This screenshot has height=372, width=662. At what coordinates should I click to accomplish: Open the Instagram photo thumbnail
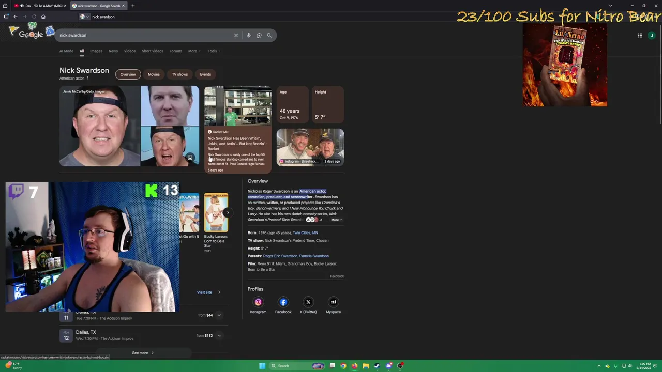(310, 147)
